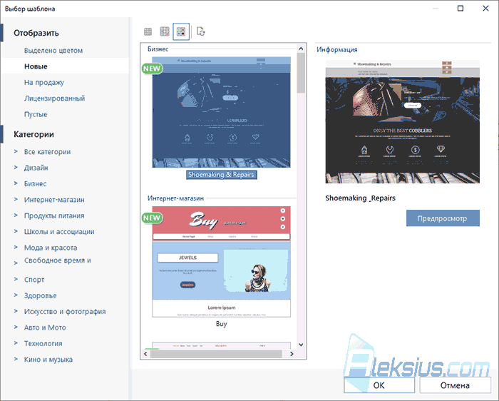The width and height of the screenshot is (499, 401).
Task: Click the horizontal scroll left arrow
Action: pos(145,354)
